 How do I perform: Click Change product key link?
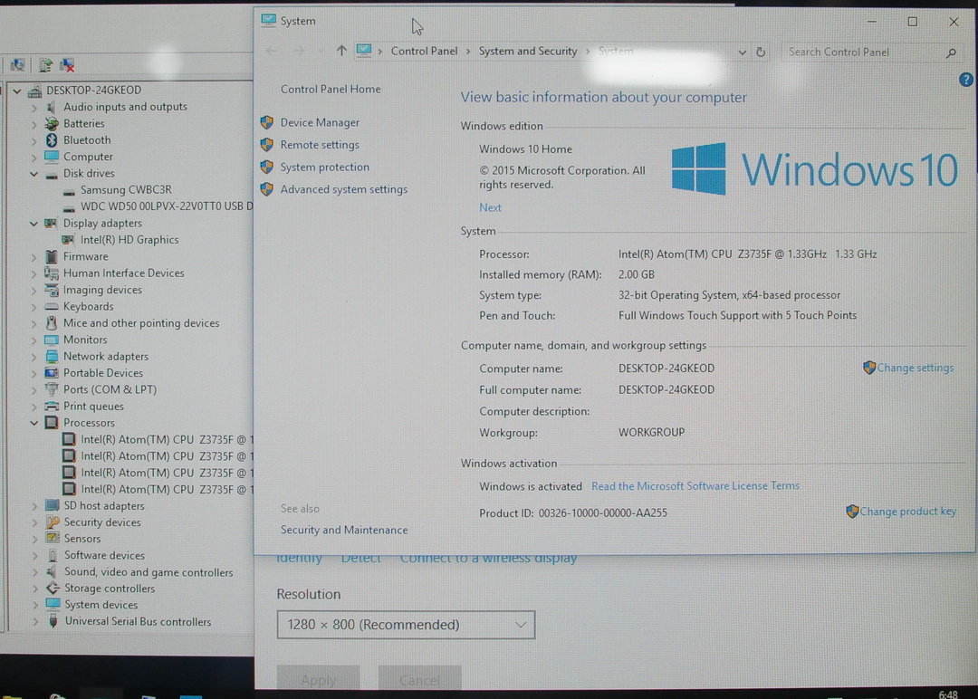point(907,512)
